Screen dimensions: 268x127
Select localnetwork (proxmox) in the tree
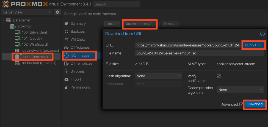pos(40,51)
